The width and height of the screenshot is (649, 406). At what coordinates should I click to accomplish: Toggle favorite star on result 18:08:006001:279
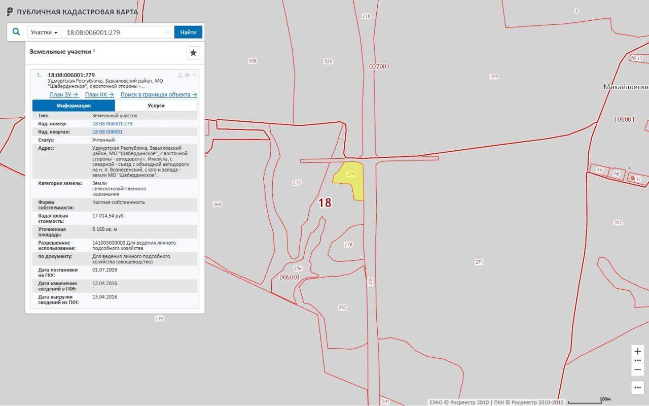(187, 75)
